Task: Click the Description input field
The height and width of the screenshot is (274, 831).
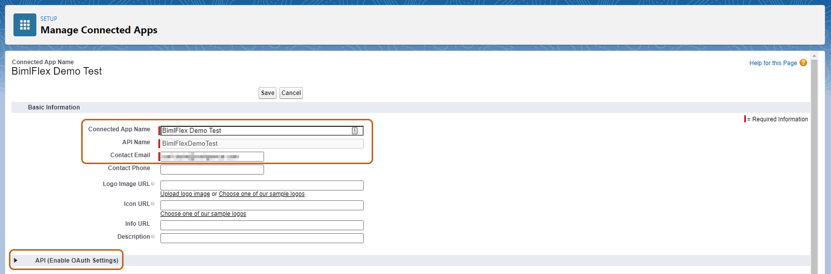Action: pyautogui.click(x=262, y=238)
